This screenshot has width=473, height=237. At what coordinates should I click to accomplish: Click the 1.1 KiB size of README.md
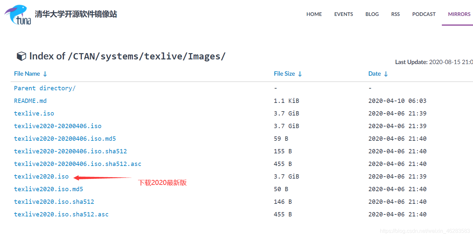286,101
